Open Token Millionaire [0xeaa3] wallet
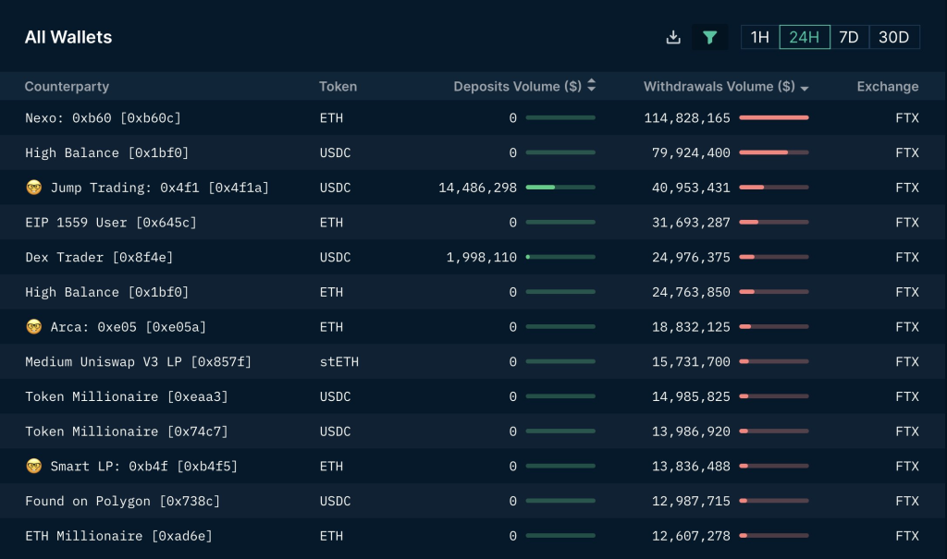 (x=126, y=396)
